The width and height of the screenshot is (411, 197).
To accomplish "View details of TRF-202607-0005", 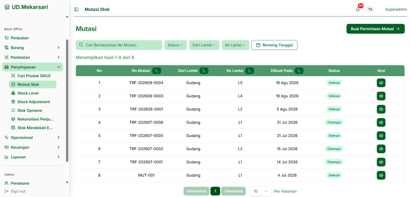I will [381, 136].
